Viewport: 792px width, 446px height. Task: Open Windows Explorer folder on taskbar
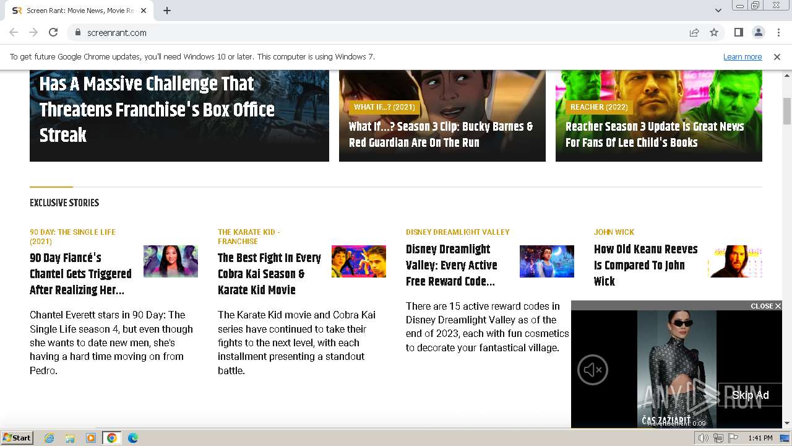70,438
